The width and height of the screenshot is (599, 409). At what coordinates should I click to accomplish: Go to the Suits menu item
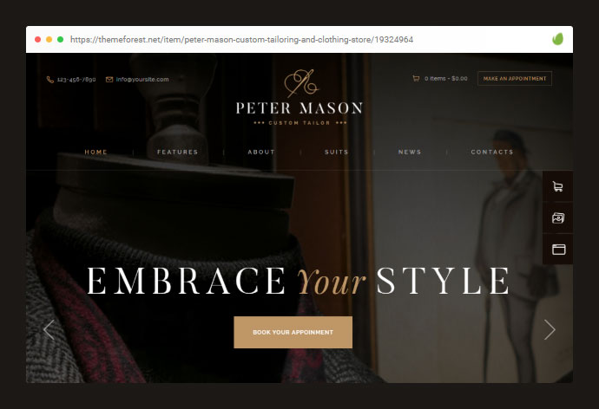point(337,152)
